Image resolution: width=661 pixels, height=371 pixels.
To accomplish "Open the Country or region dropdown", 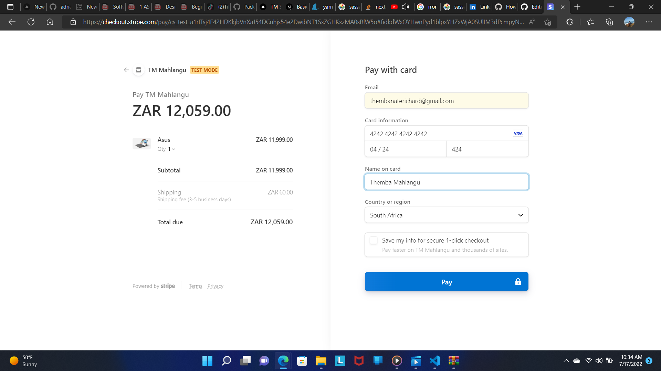I will point(446,215).
